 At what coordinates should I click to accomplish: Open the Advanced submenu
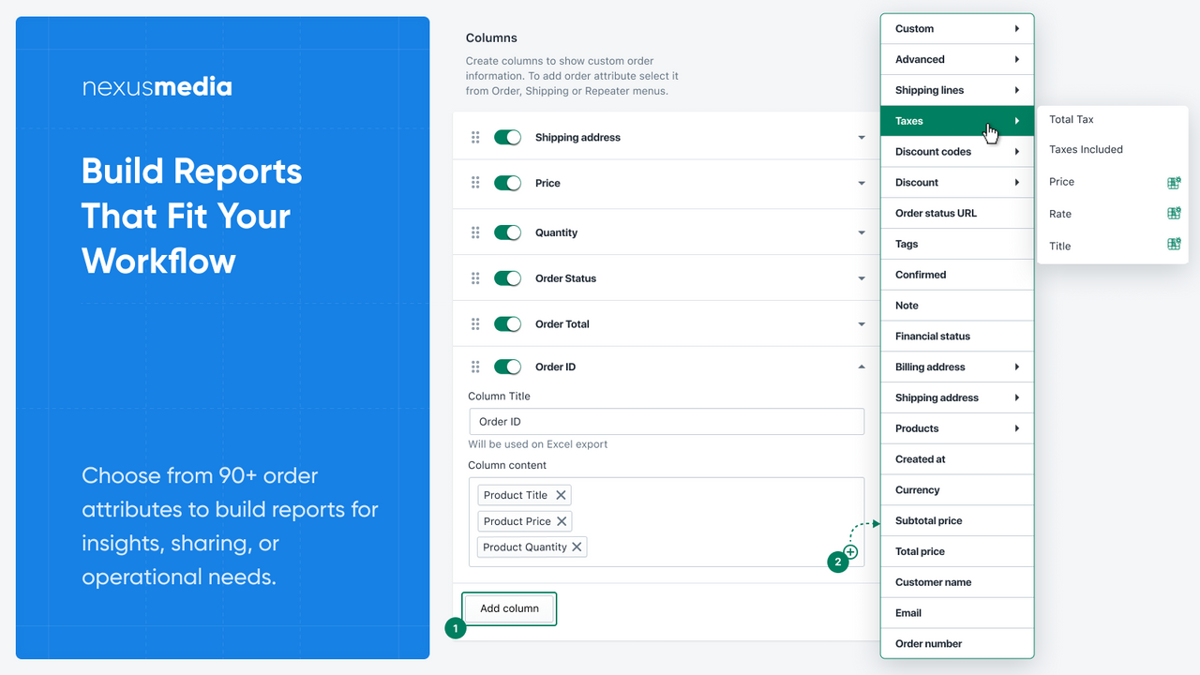pyautogui.click(x=957, y=59)
